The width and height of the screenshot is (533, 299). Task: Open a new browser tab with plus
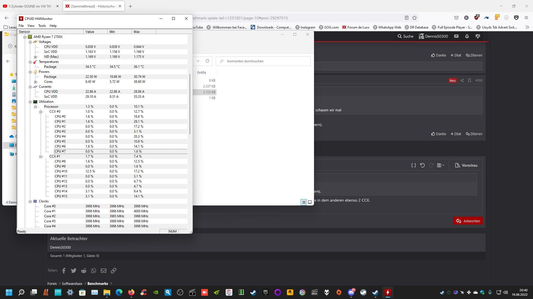coord(130,6)
